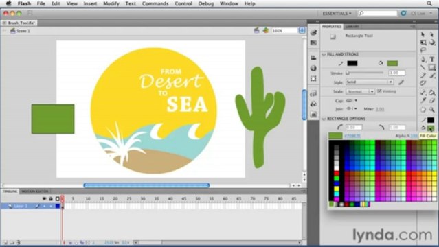Toggle lock all layers padlock icon

click(x=51, y=198)
